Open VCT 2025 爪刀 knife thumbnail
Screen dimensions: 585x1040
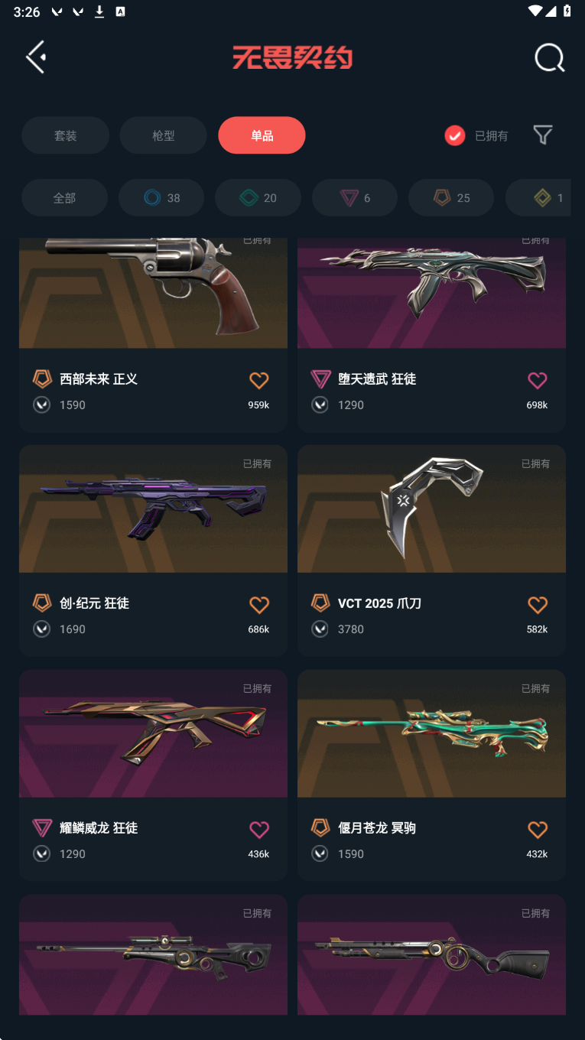(431, 509)
